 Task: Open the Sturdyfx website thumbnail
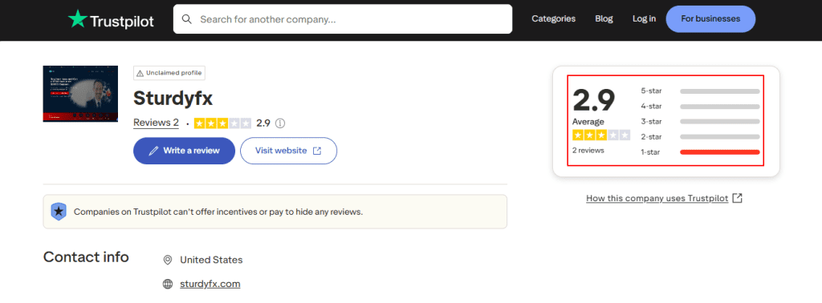pos(80,94)
